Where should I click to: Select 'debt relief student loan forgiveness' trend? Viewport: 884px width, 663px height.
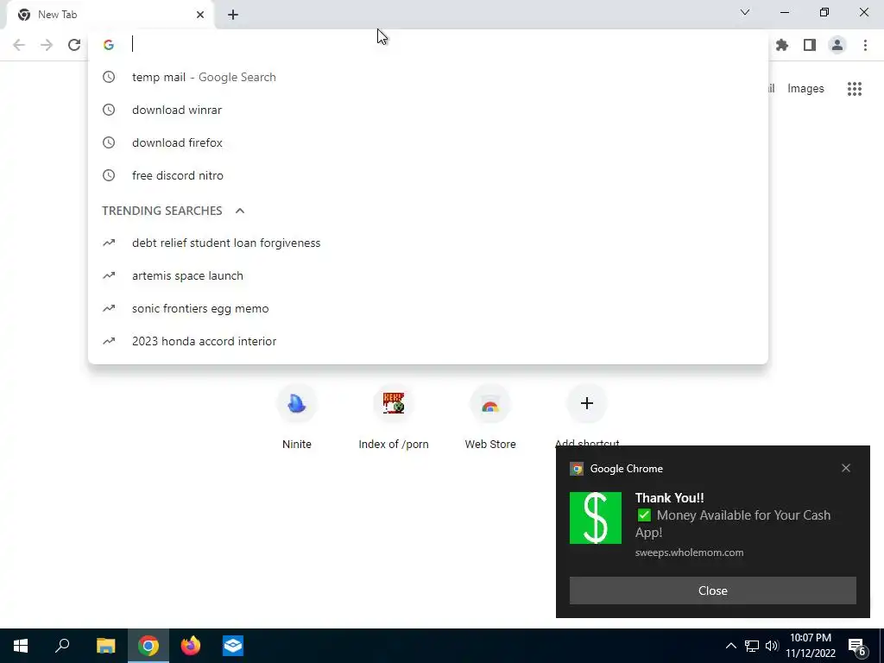[x=428, y=243]
